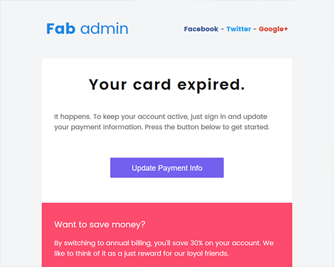Click the light "admin" word in logo

point(104,29)
